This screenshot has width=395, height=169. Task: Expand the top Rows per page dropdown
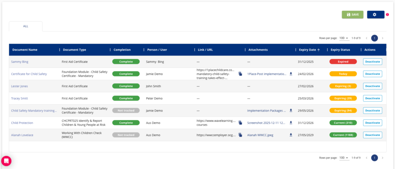click(x=344, y=38)
